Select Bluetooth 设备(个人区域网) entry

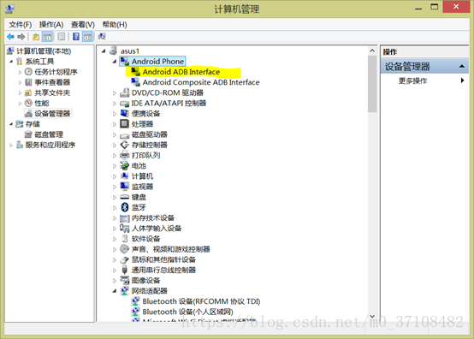(187, 312)
